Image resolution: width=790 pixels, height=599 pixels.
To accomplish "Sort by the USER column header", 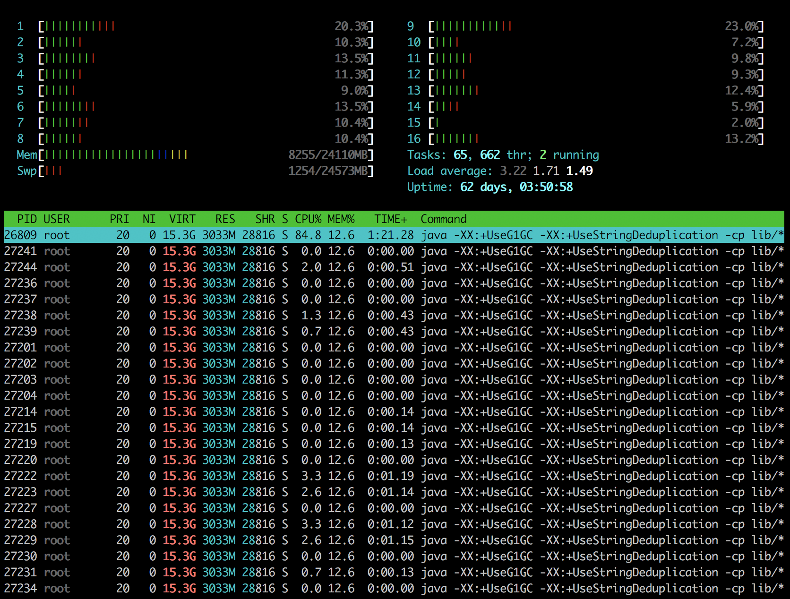I will click(57, 219).
